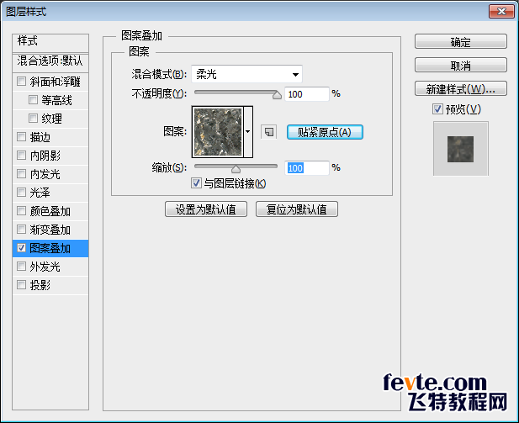Screen dimensions: 519x423
Task: Click the 新建样式(W)... button
Action: pyautogui.click(x=461, y=88)
